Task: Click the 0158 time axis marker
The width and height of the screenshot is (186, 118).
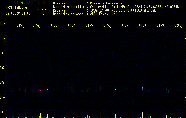Action: (x=143, y=25)
